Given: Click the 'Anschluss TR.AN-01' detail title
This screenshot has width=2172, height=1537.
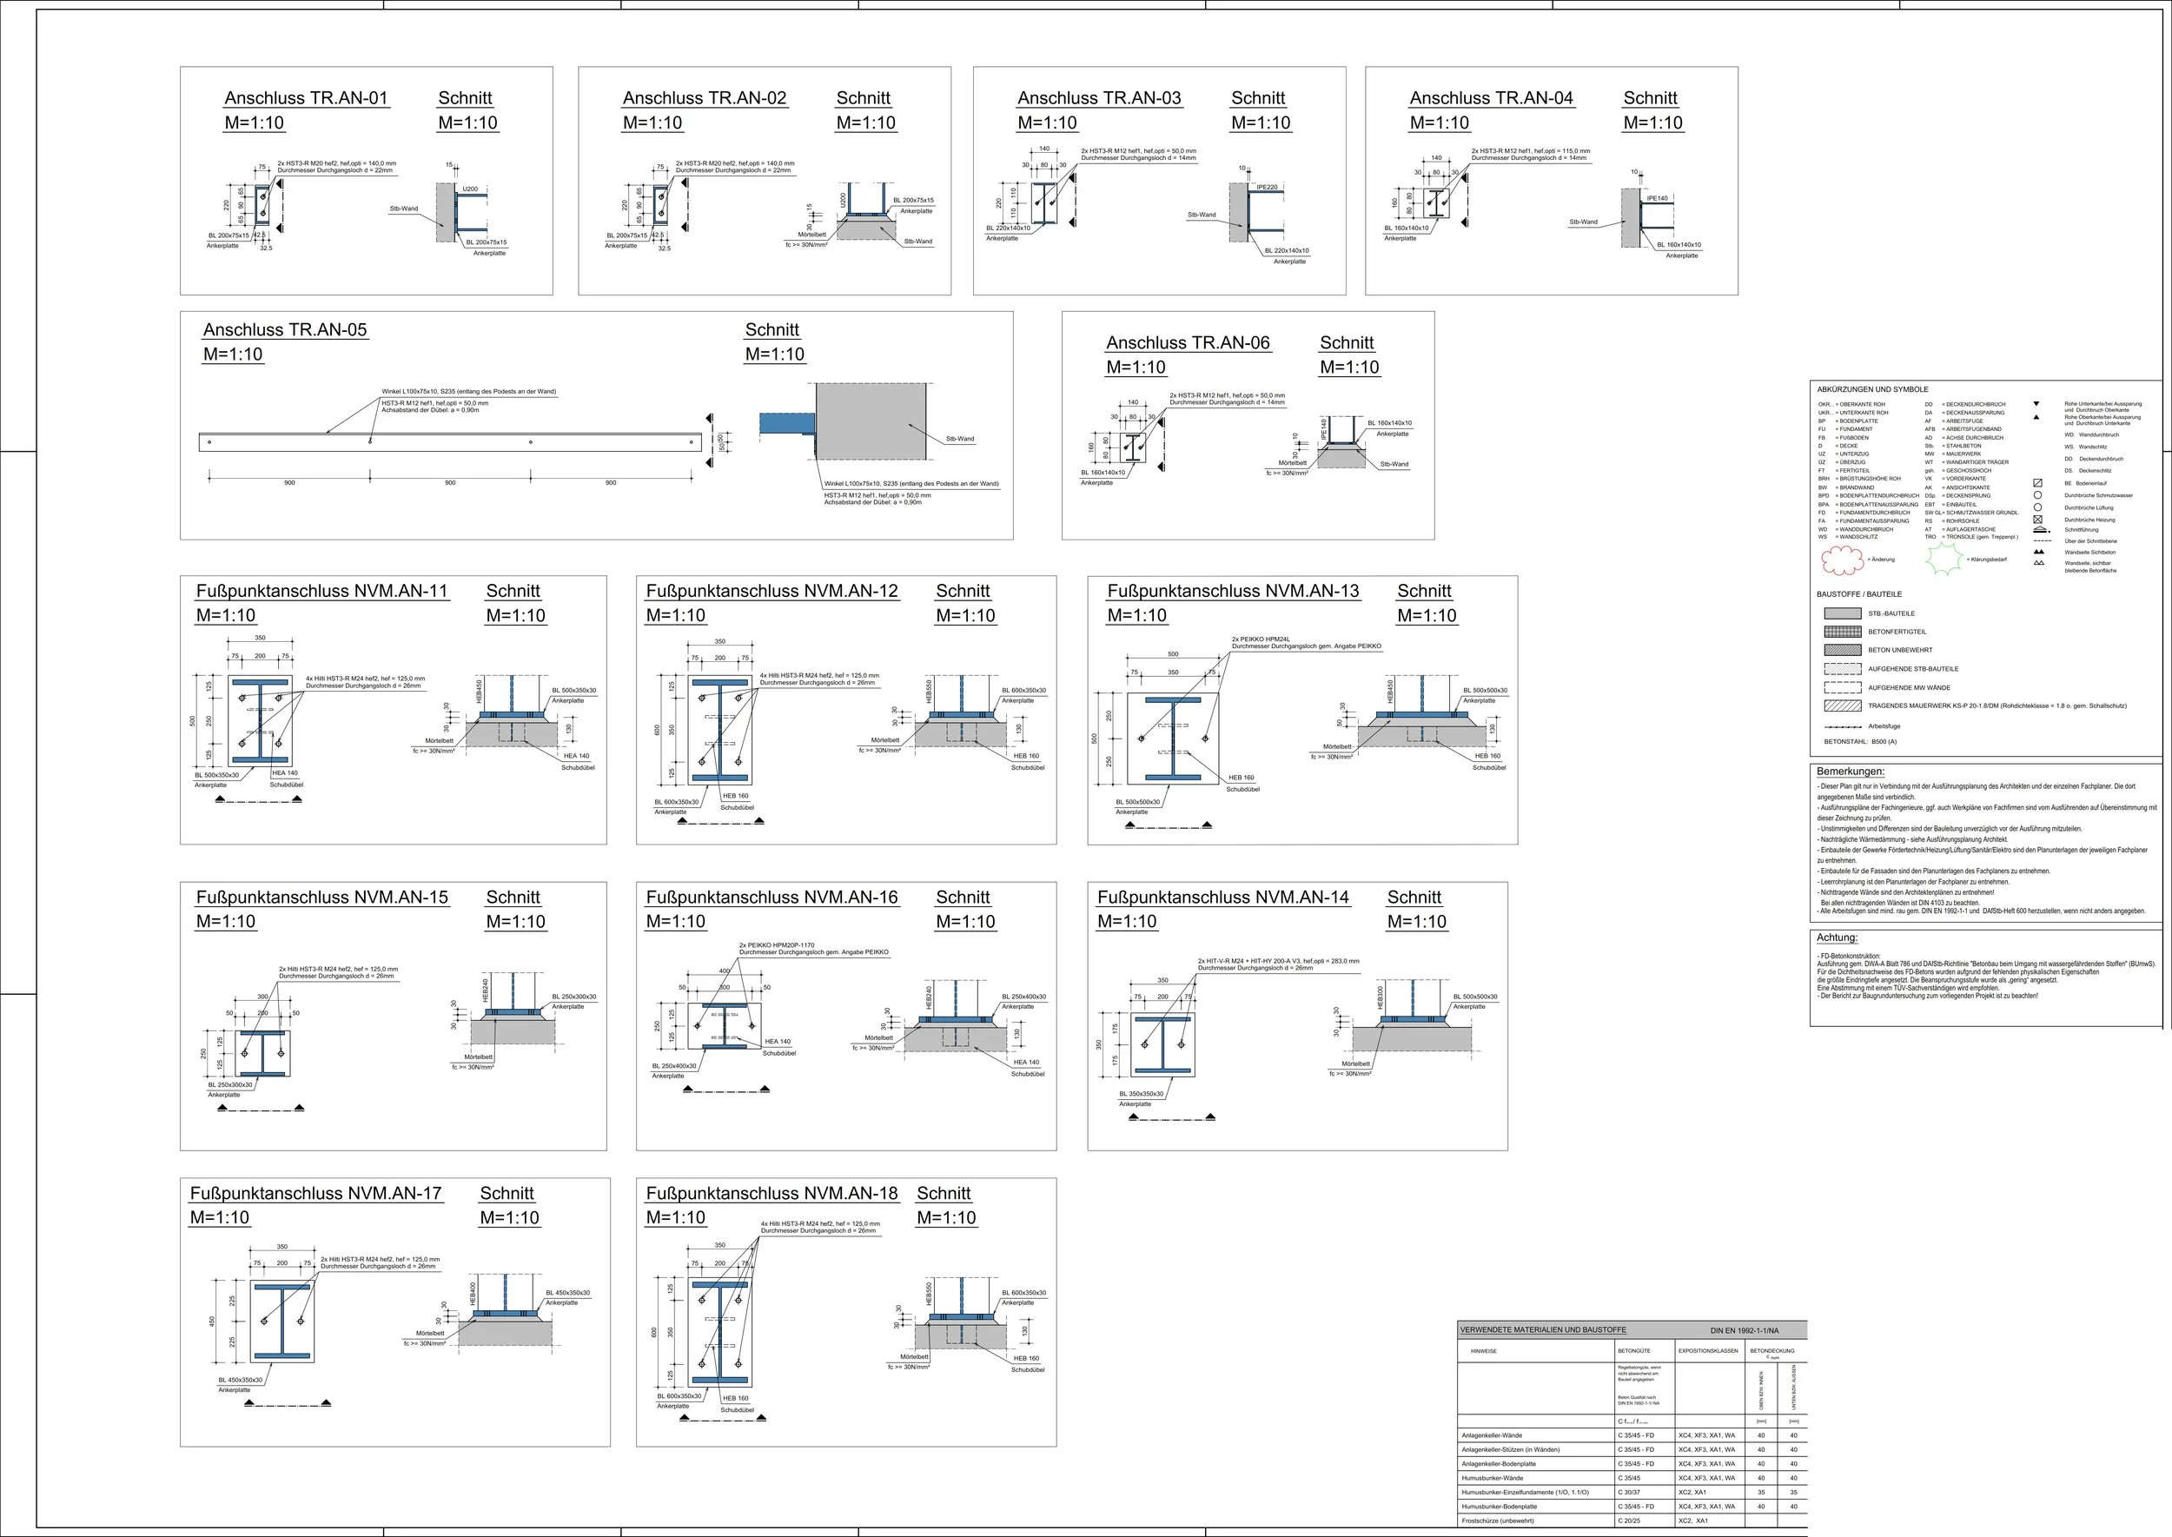Looking at the screenshot, I should (x=306, y=98).
